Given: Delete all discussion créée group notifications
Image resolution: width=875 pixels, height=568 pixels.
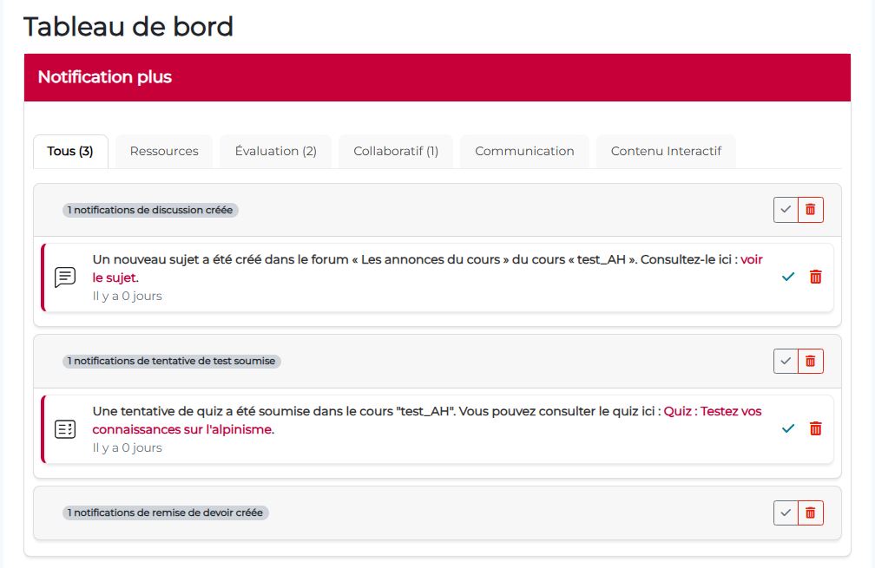Looking at the screenshot, I should (x=810, y=210).
